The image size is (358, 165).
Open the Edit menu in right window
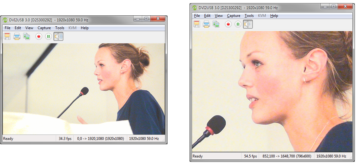(207, 16)
